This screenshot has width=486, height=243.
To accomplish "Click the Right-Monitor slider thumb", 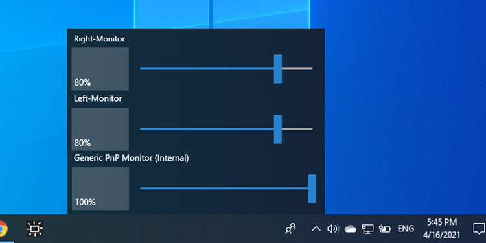I will (278, 69).
